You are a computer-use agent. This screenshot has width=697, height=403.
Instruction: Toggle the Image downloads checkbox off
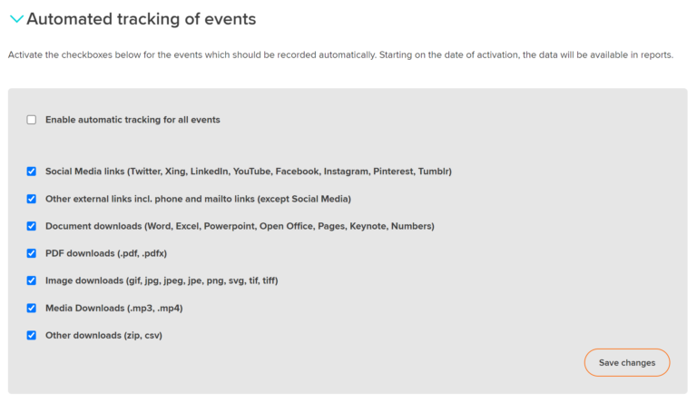click(31, 280)
